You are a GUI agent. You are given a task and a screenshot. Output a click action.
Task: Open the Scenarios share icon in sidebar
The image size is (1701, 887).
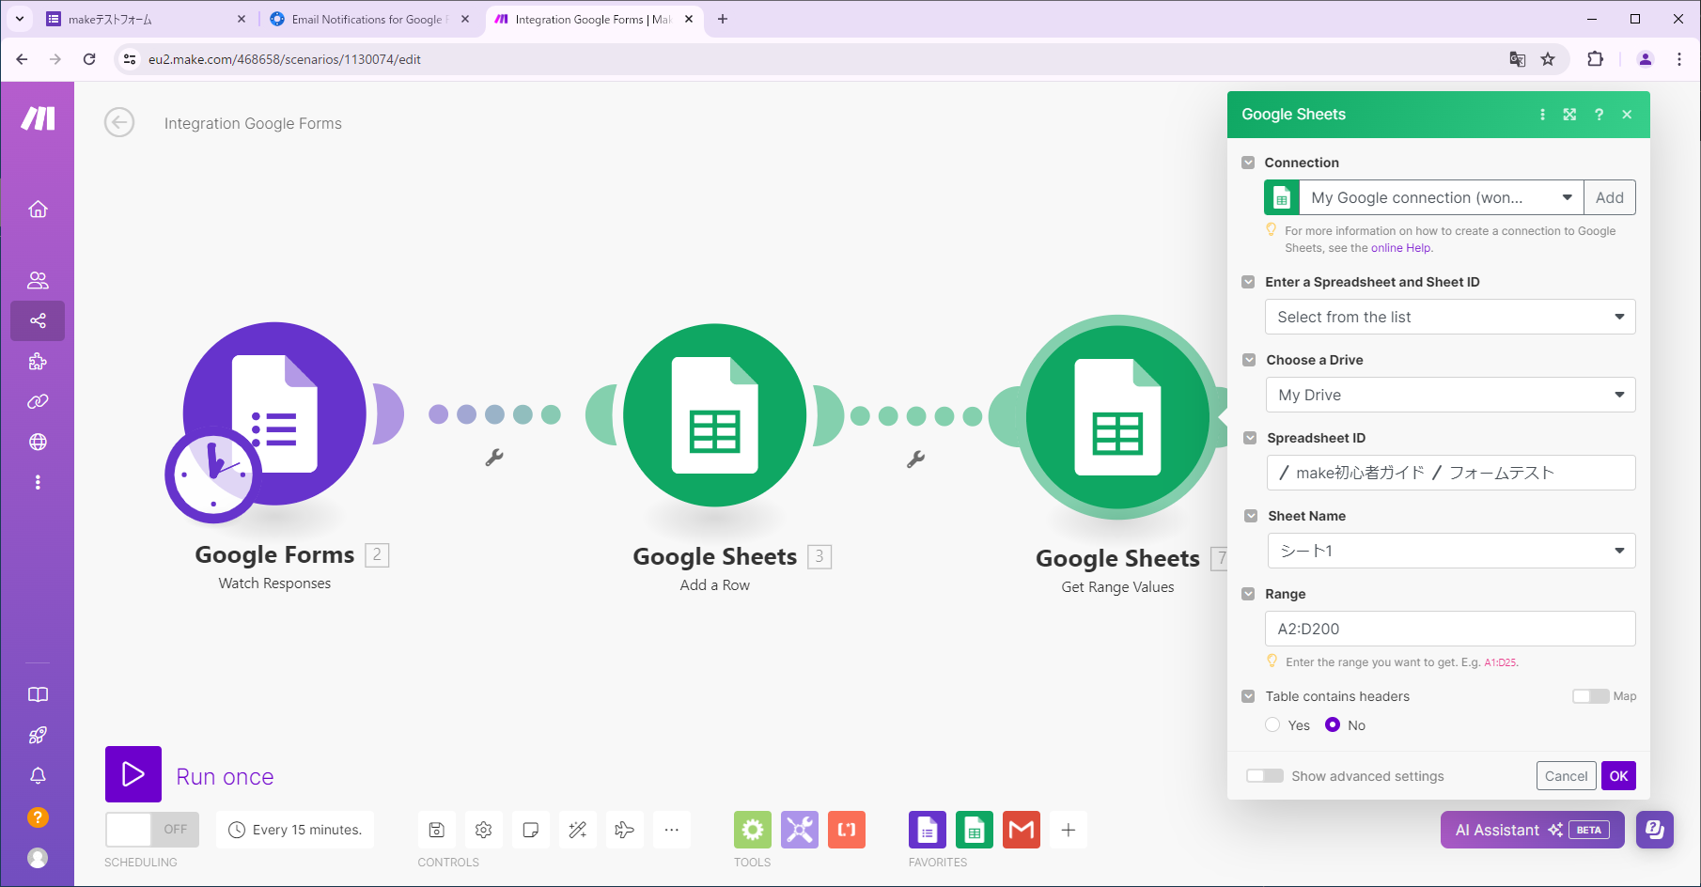tap(38, 320)
